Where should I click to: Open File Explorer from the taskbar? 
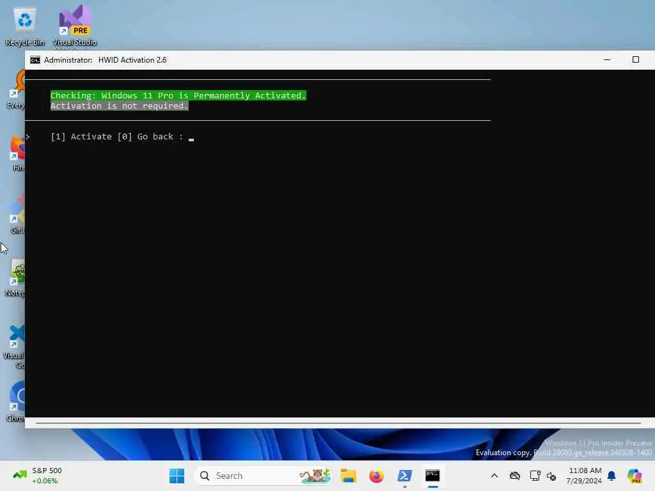[x=348, y=476]
